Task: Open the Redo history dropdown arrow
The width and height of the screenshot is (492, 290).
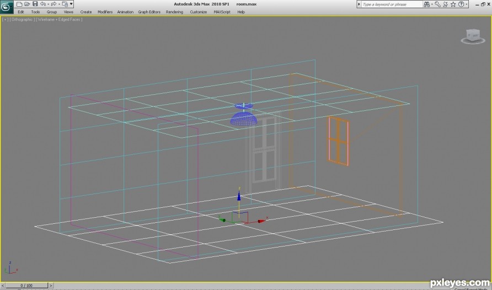Action: pyautogui.click(x=59, y=4)
